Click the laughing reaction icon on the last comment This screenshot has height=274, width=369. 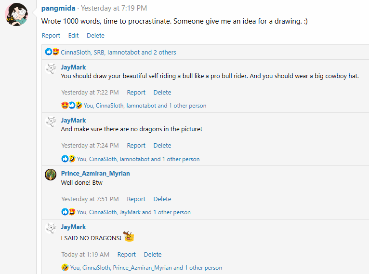coord(65,267)
